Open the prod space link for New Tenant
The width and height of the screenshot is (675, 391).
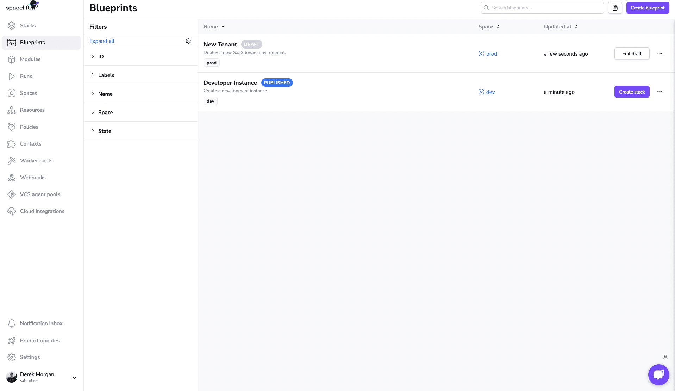click(492, 53)
